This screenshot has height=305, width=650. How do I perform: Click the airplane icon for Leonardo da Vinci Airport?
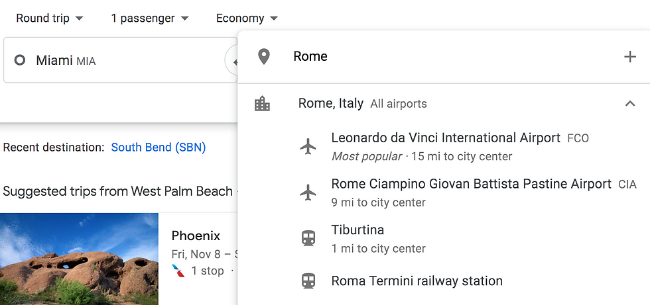pos(308,146)
